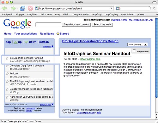Click Show original item link
This screenshot has height=123, width=158.
(x=90, y=59)
